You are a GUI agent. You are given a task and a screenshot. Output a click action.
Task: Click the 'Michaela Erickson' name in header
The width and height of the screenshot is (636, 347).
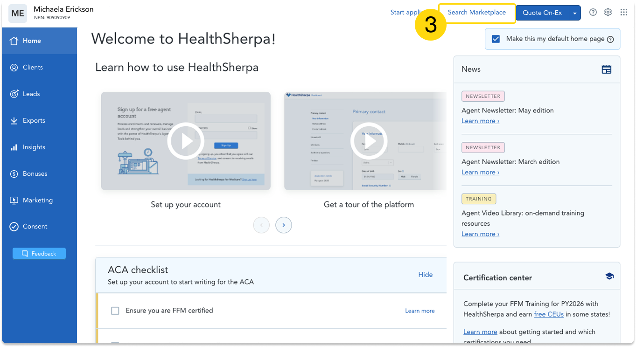(x=63, y=9)
